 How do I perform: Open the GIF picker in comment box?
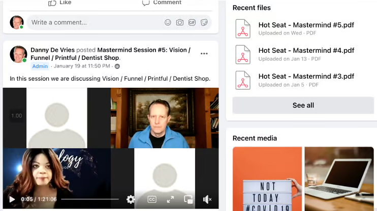pos(192,22)
